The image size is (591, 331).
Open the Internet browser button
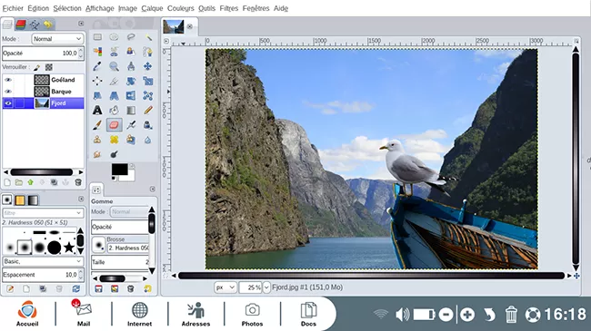[x=139, y=314]
